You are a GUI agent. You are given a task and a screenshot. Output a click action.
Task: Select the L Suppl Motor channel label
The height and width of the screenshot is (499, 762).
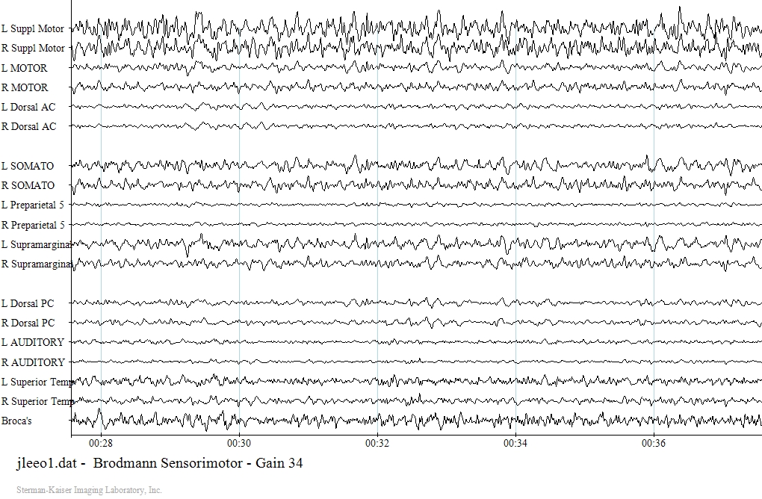33,29
